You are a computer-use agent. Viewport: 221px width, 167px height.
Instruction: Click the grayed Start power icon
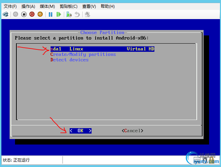(x=15, y=14)
